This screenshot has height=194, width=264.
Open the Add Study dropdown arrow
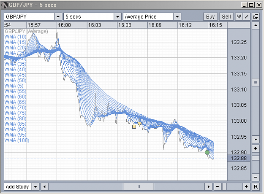pyautogui.click(x=35, y=186)
